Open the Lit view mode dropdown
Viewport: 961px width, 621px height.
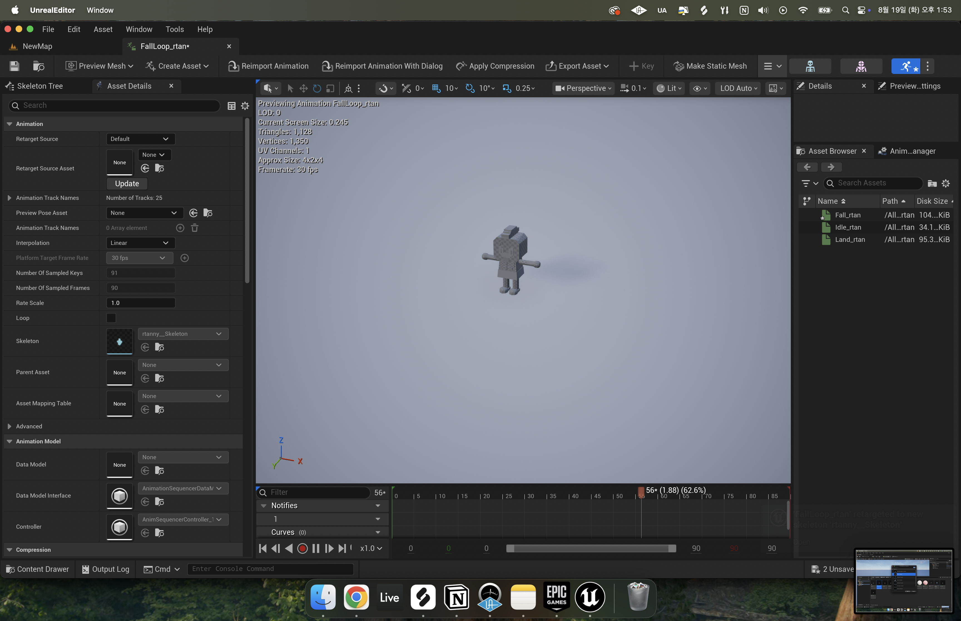[x=669, y=88]
